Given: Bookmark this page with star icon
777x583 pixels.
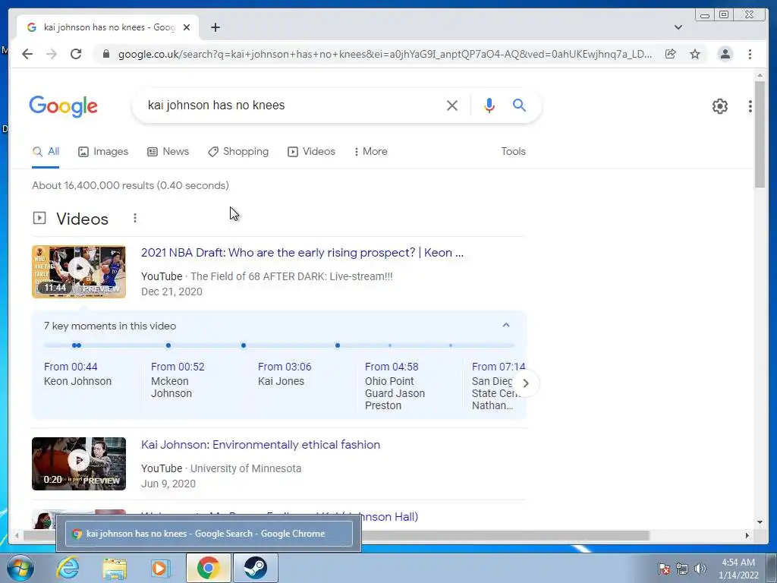Looking at the screenshot, I should 695,54.
